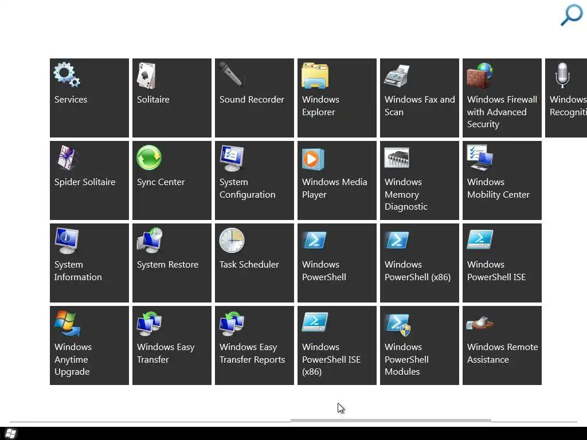This screenshot has width=587, height=440.
Task: Open Windows PowerShell Modules icon
Action: pyautogui.click(x=398, y=324)
